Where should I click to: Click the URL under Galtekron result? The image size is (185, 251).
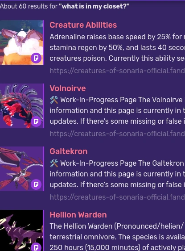(x=117, y=197)
